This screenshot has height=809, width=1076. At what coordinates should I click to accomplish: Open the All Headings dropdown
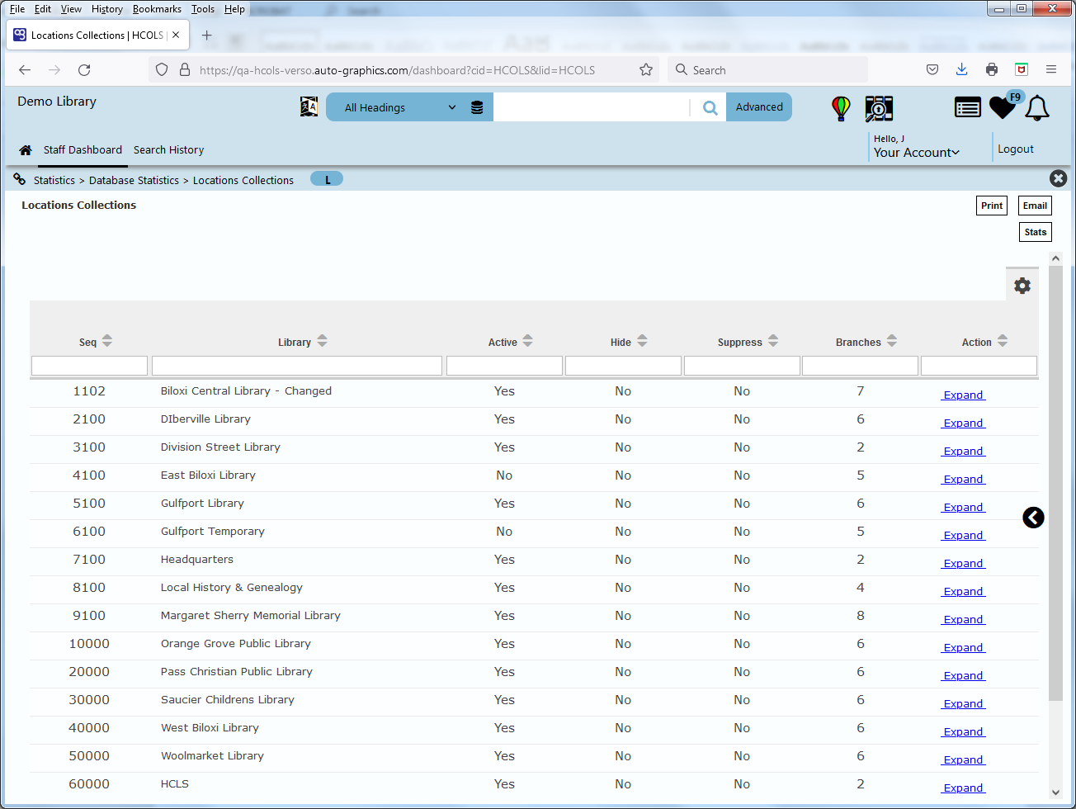(x=400, y=107)
